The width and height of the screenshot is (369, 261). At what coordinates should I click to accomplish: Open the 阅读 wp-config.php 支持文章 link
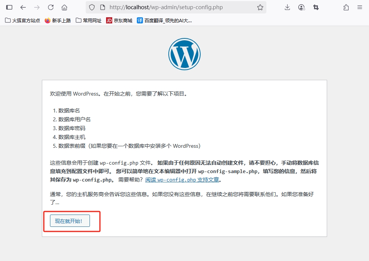(182, 180)
